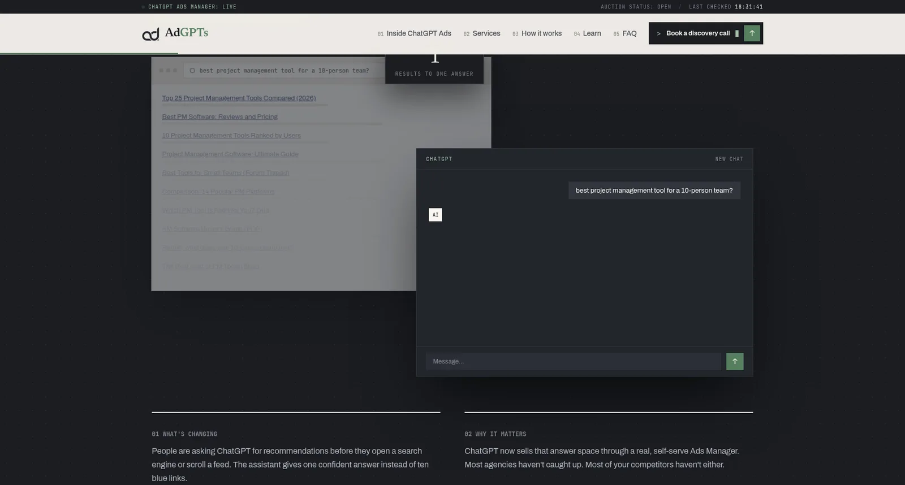Book a discovery call
Screen dimensions: 905x485
pyautogui.click(x=706, y=33)
